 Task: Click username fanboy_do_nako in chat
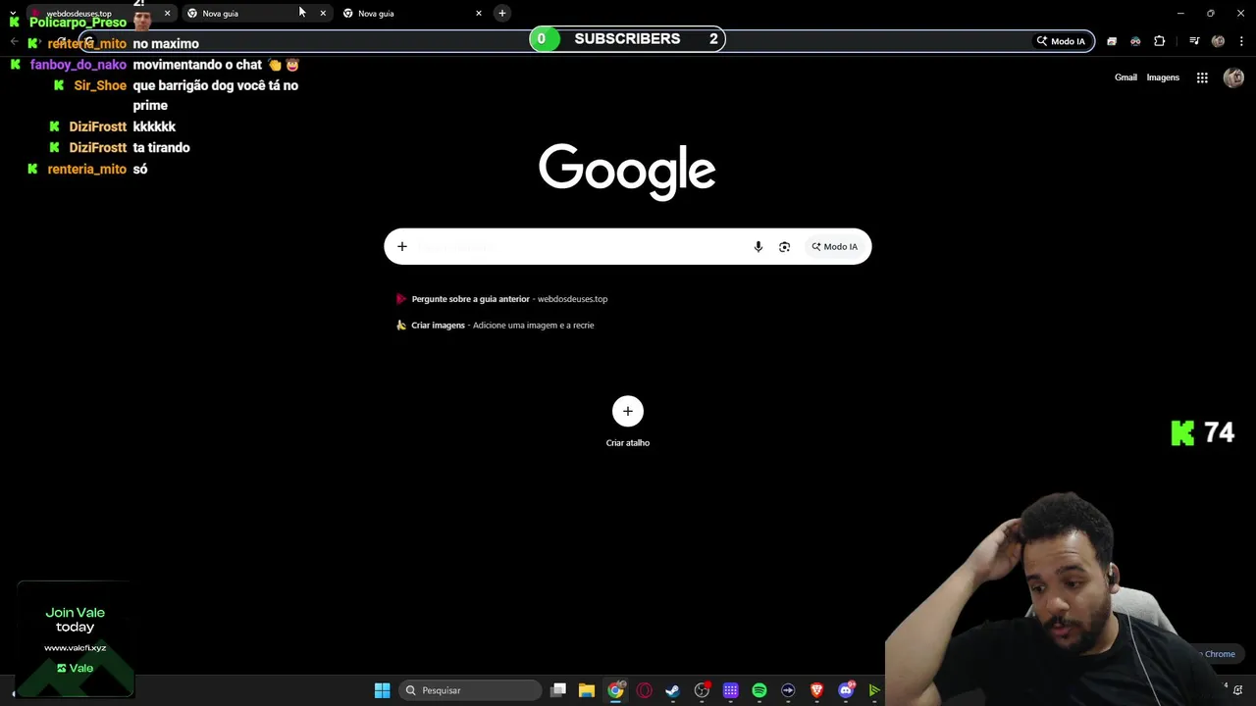pos(78,65)
